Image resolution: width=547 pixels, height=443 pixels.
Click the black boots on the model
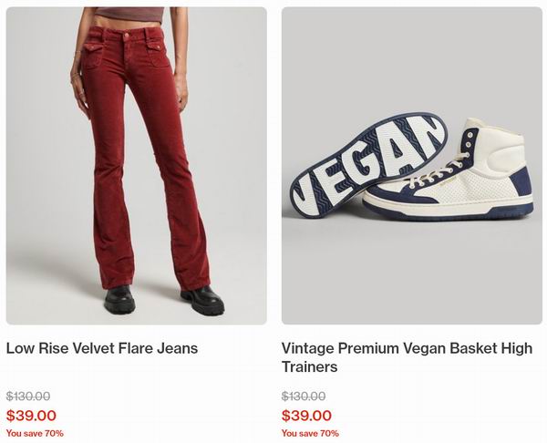(164, 300)
